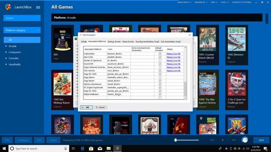This screenshot has height=152, width=271.
Task: Skip to next music track
Action: click(234, 140)
